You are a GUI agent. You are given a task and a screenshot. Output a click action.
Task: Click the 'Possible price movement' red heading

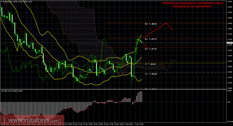coord(192,6)
